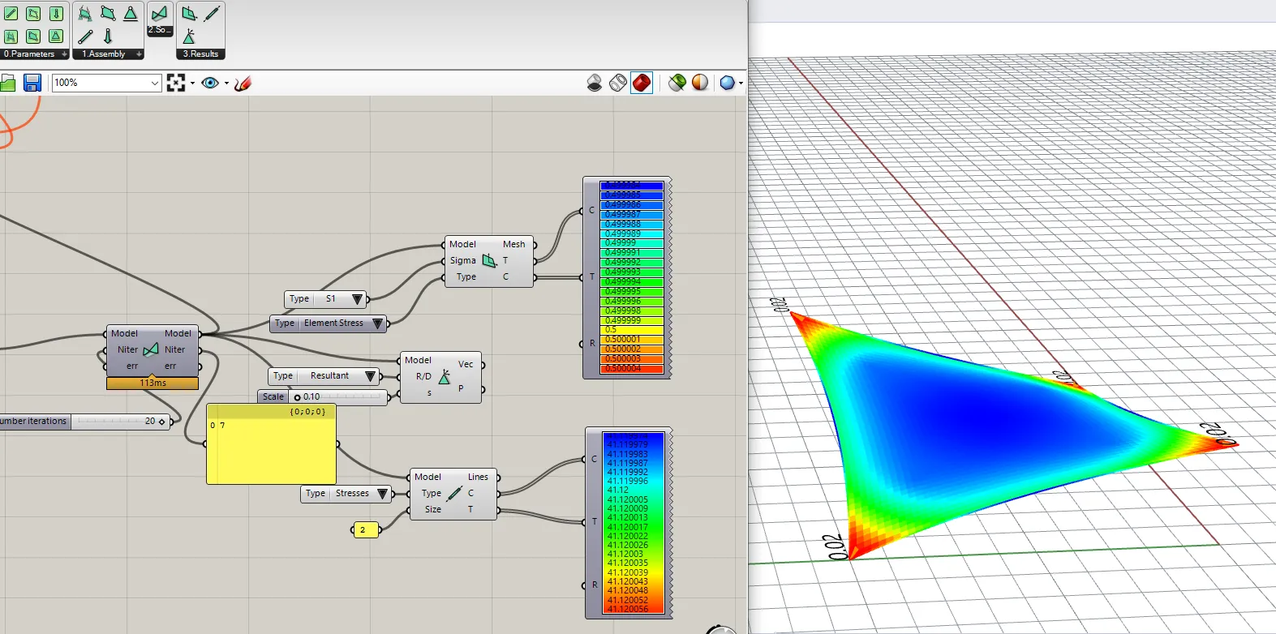Expand the 1.Assembly panel plus arrow
1276x634 pixels.
(x=140, y=54)
